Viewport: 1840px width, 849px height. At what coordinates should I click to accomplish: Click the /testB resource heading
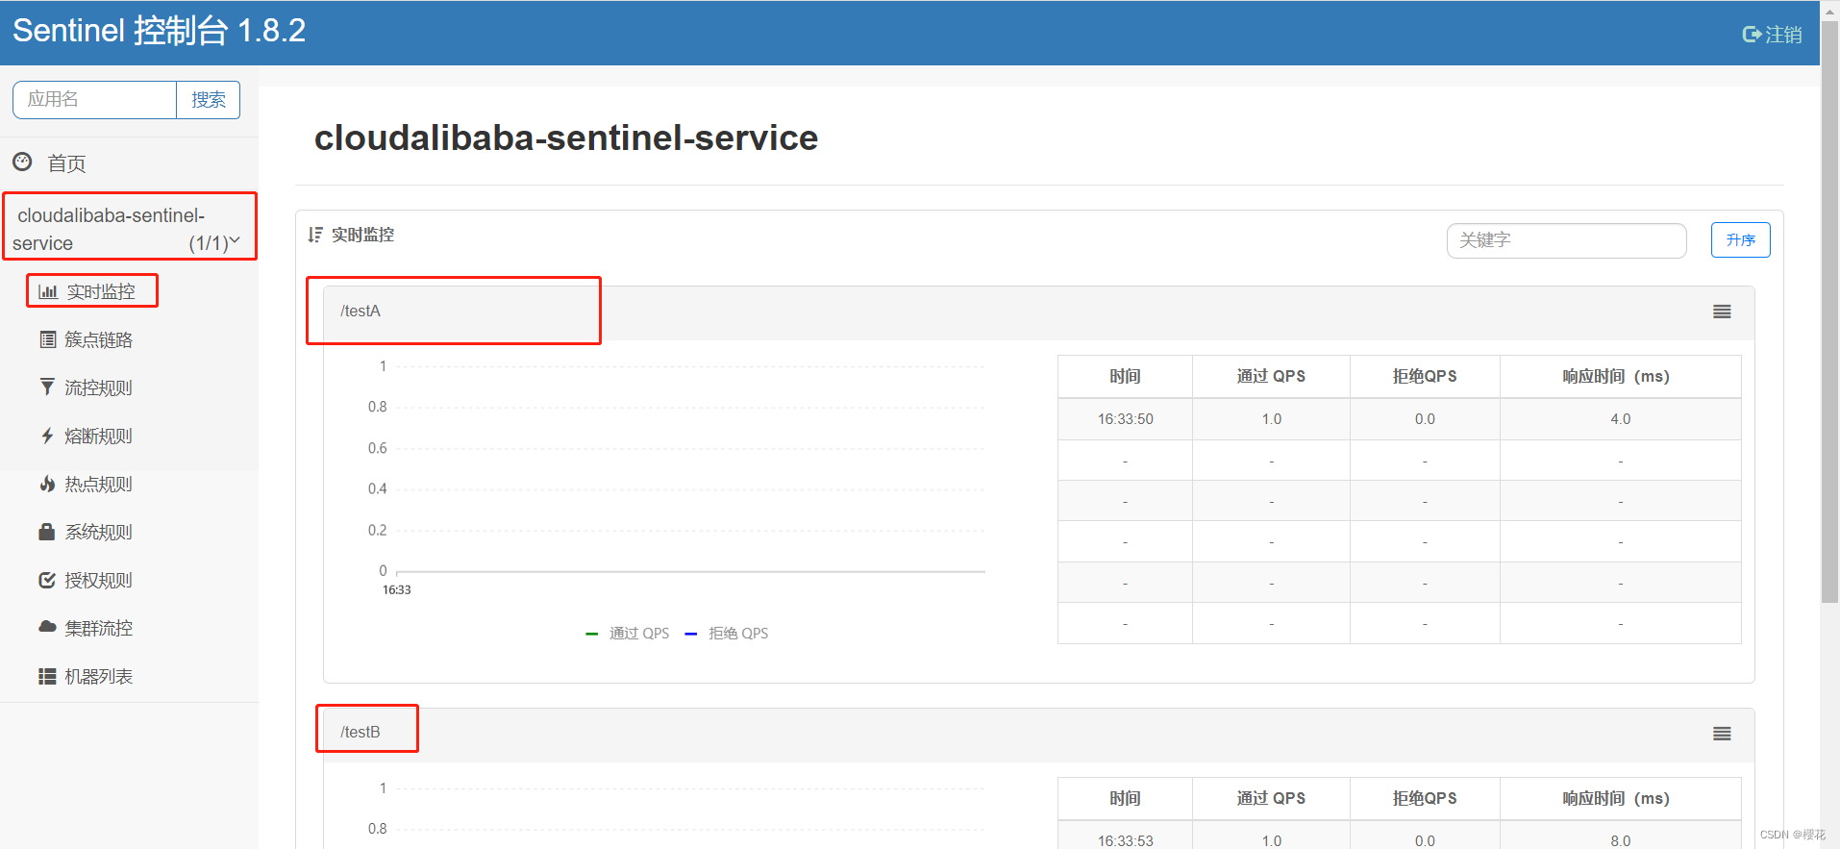pyautogui.click(x=361, y=732)
